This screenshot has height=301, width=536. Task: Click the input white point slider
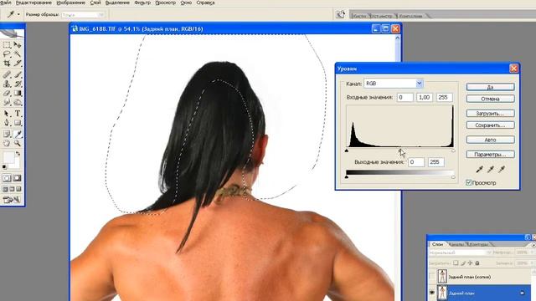pos(453,150)
